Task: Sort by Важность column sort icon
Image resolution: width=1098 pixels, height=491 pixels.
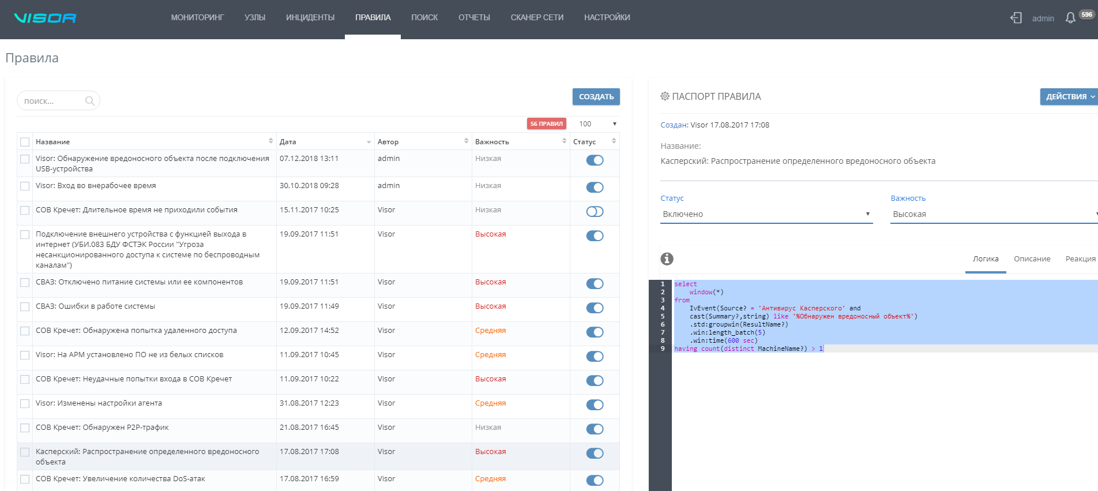Action: pos(564,141)
